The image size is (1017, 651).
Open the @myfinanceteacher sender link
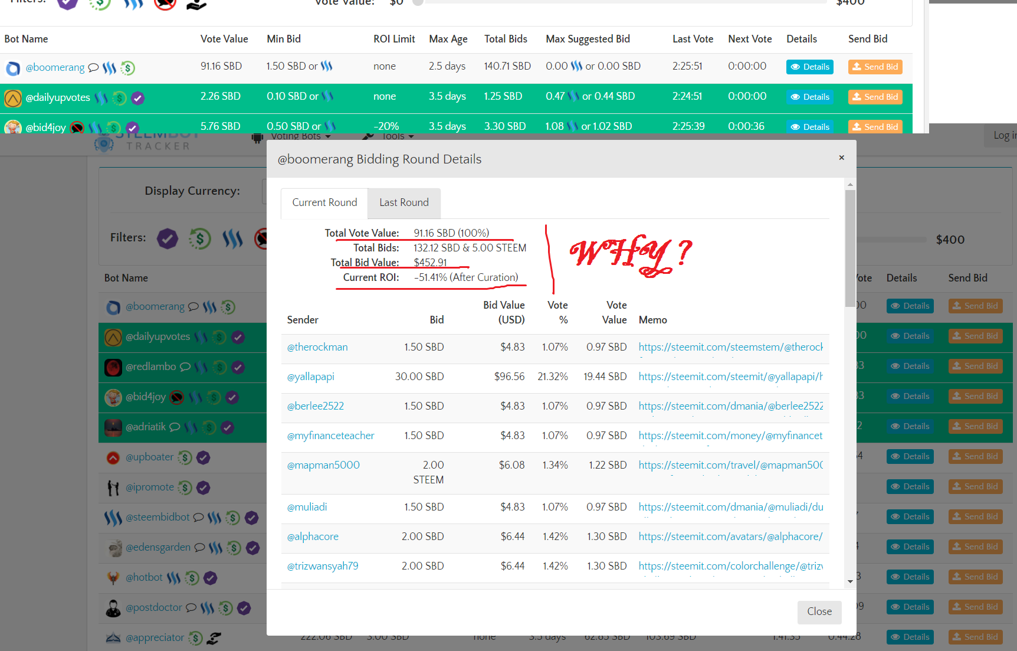coord(331,436)
